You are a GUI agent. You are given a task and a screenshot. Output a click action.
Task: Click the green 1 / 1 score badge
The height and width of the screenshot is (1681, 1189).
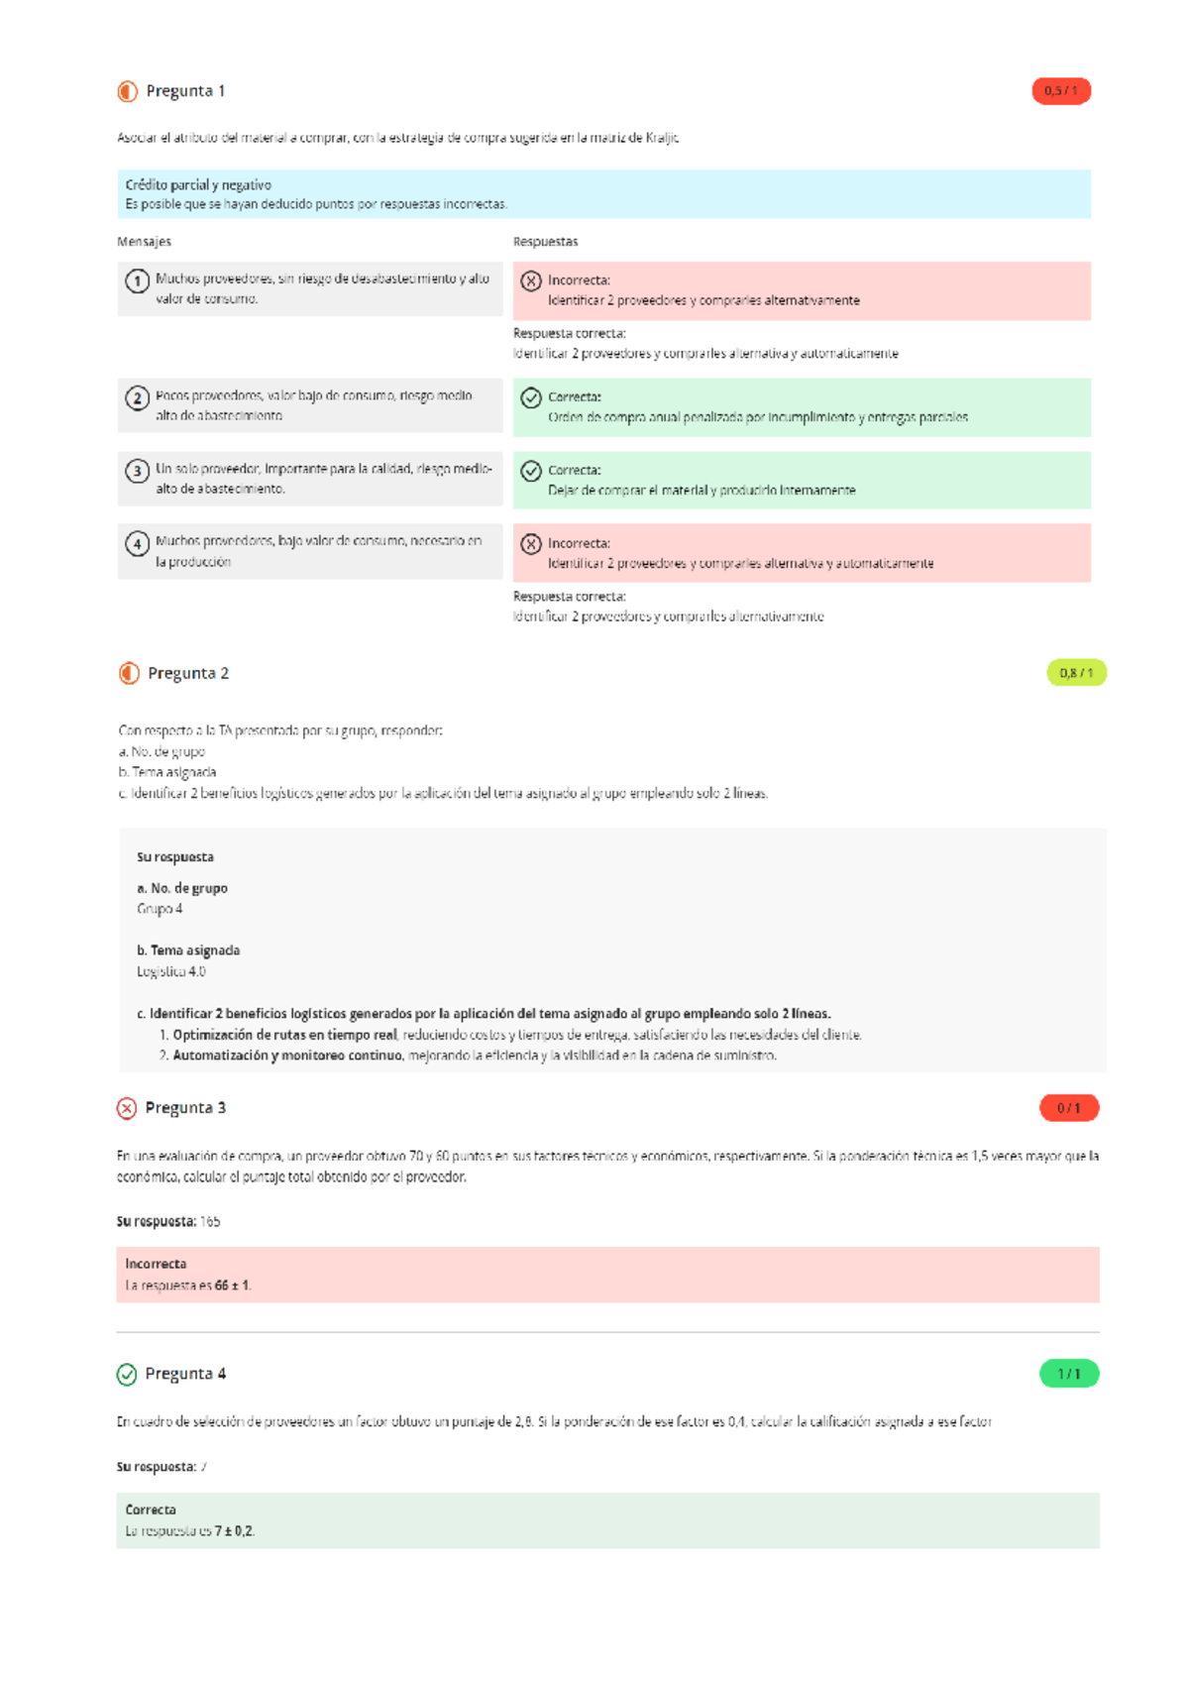pos(1068,1374)
